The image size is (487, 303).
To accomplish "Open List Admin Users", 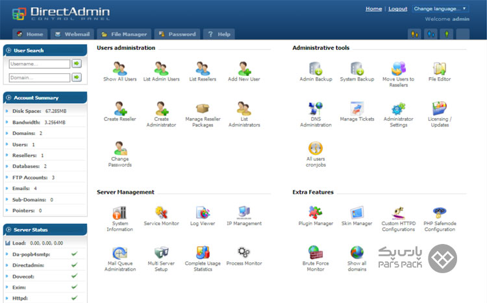I will (x=161, y=72).
